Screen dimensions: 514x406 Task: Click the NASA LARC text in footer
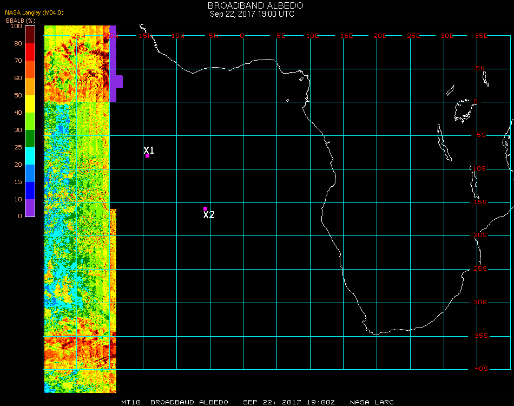372,402
